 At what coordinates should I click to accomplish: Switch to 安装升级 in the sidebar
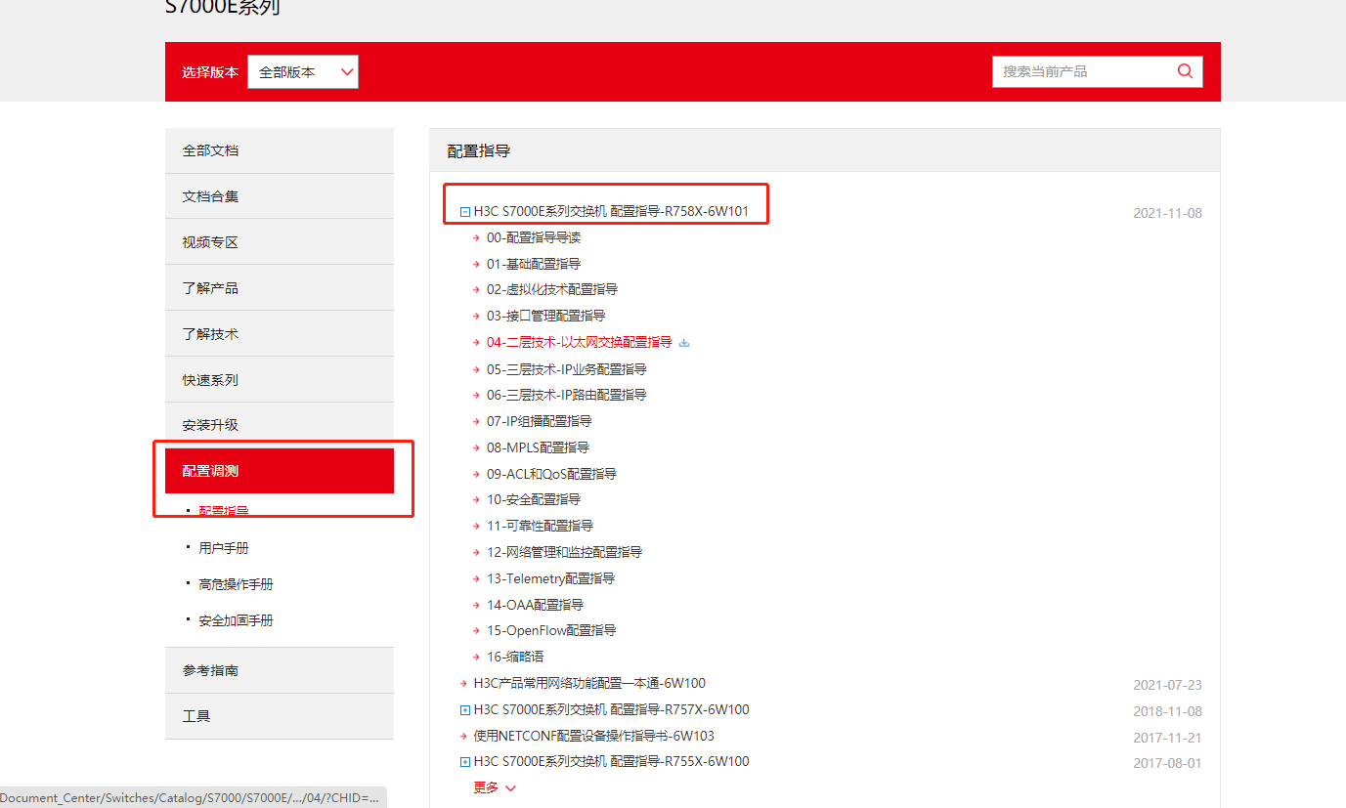(x=280, y=425)
